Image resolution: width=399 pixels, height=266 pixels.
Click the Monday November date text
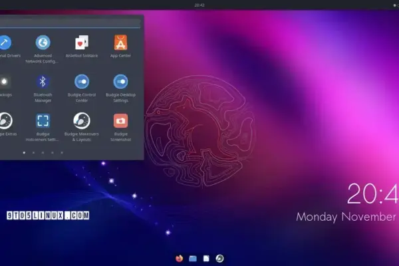(346, 217)
